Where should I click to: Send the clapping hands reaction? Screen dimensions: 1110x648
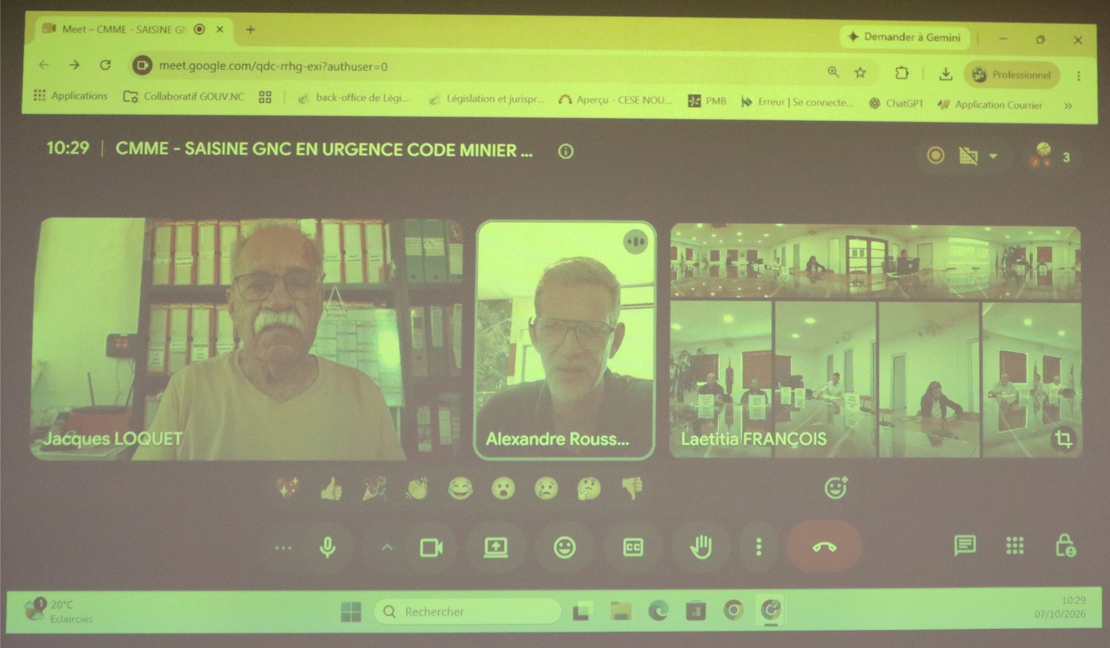tap(417, 489)
